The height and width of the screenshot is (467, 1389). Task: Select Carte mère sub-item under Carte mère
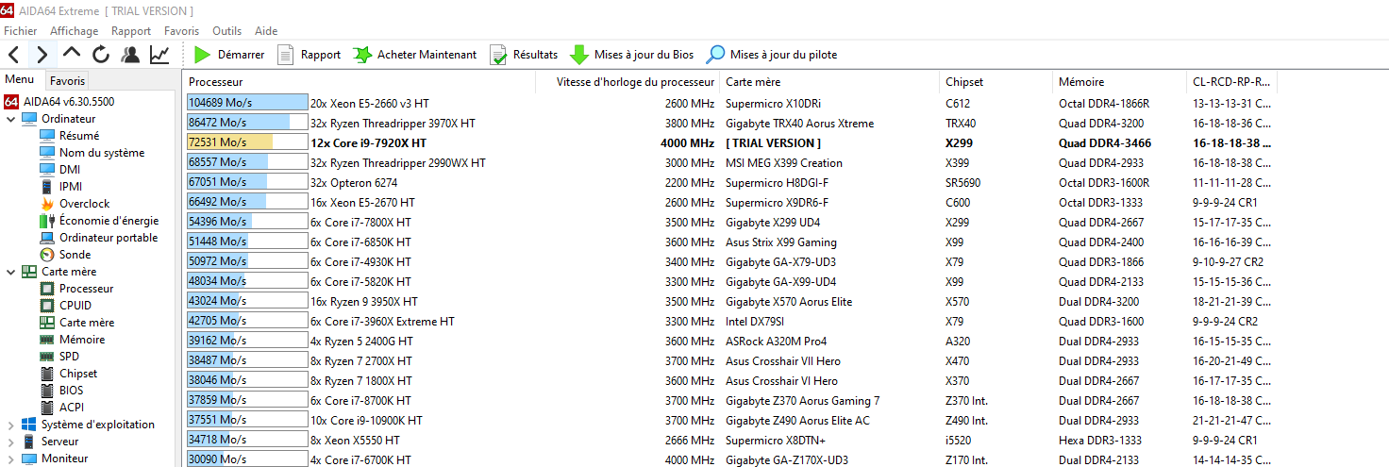coord(76,323)
